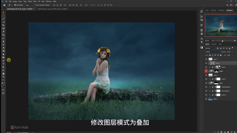Select the Gradient tool
This screenshot has height=133, width=237.
tap(3, 51)
